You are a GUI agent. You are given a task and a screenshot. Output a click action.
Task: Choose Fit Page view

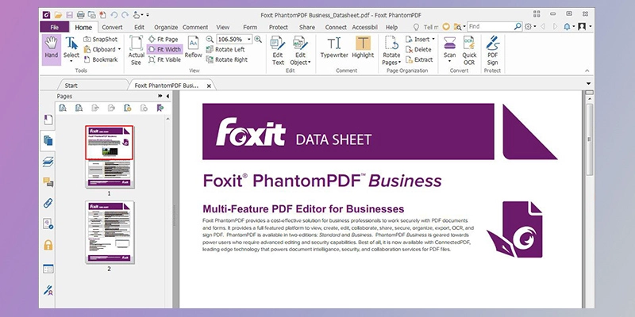[x=164, y=39]
